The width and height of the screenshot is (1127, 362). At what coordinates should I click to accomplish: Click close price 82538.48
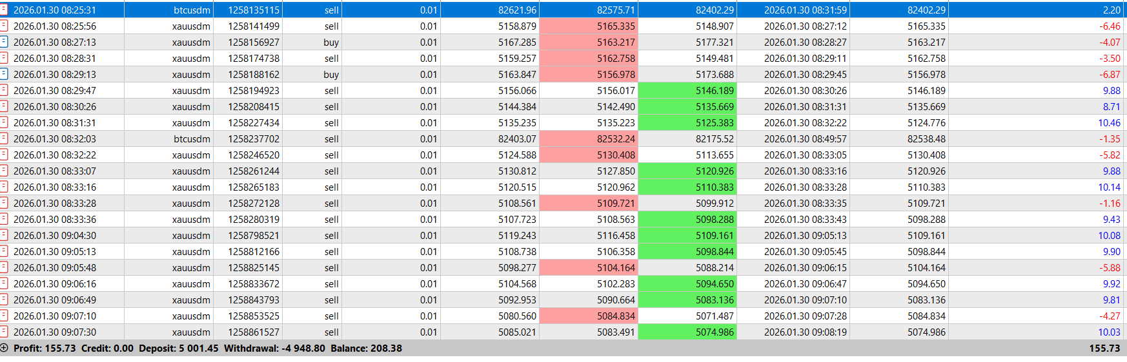pos(926,139)
